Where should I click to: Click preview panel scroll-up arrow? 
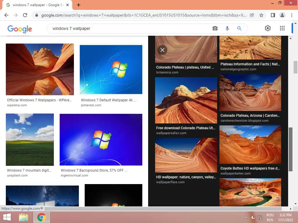291,38
